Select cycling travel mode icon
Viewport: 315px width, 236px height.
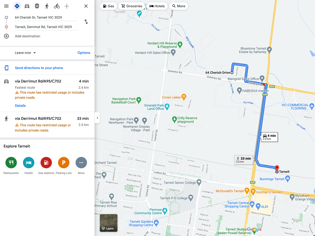pos(57,6)
